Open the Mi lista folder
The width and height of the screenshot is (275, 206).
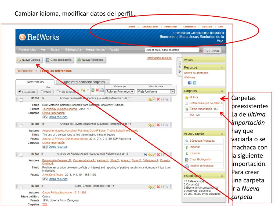click(193, 97)
